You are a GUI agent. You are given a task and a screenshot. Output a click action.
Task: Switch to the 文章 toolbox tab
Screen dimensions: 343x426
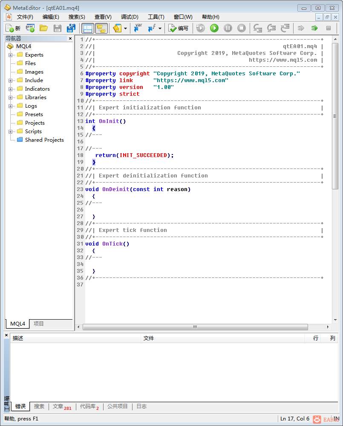[x=62, y=406]
